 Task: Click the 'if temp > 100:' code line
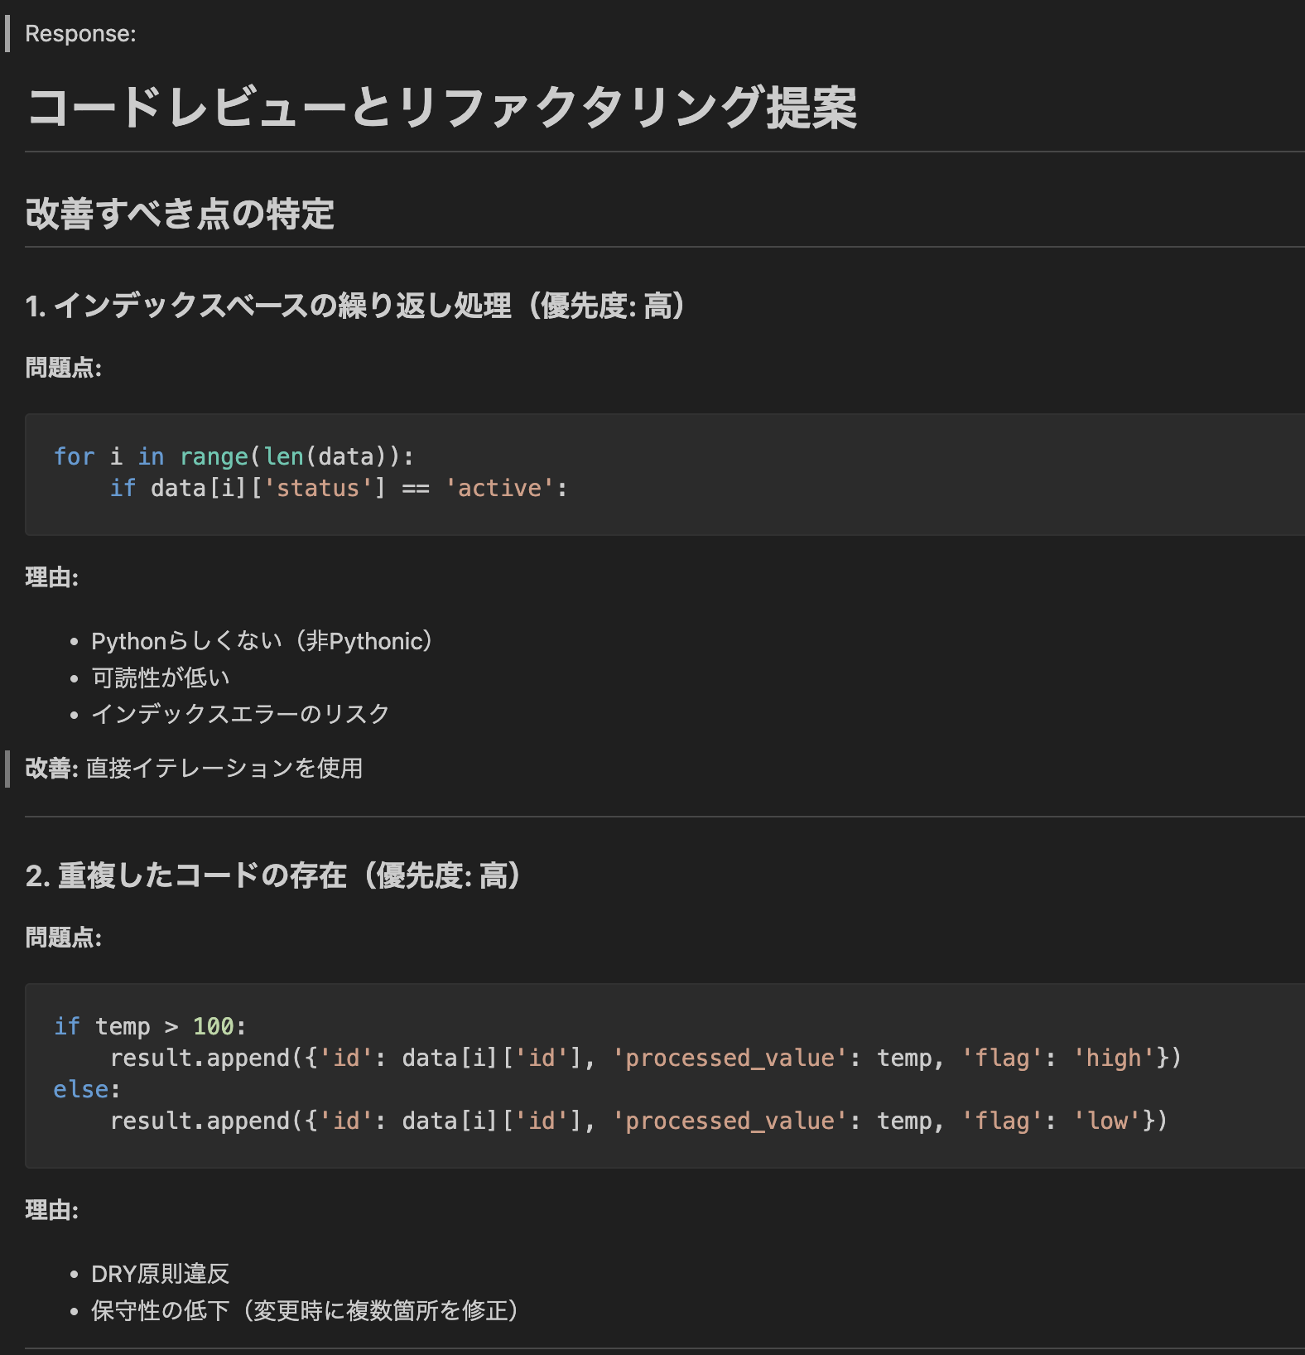(150, 1026)
